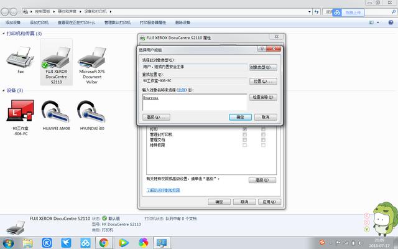Open the address bar history dropdown arrow
Viewport: 398px width, 249px height.
(310, 12)
